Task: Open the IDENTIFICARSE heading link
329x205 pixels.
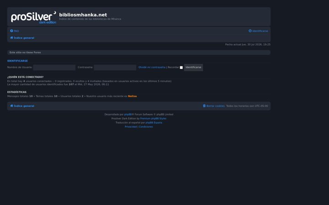Action: [x=17, y=61]
